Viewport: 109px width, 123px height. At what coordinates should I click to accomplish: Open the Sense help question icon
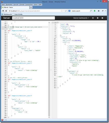[102, 18]
